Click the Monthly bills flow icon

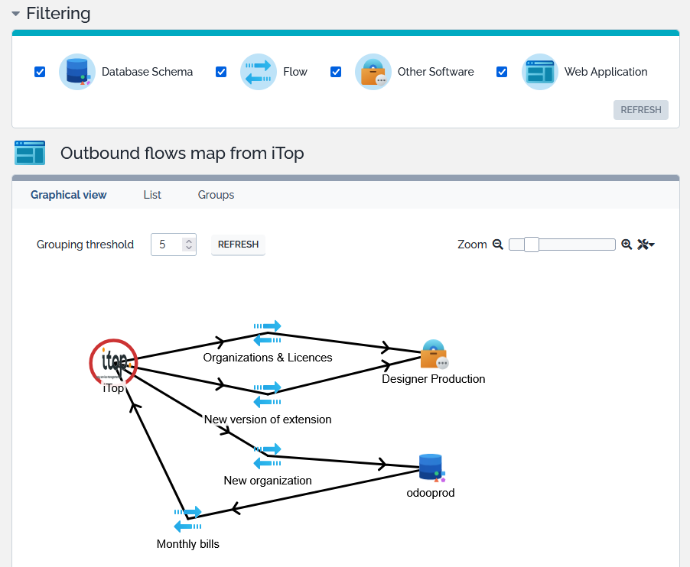[x=188, y=519]
